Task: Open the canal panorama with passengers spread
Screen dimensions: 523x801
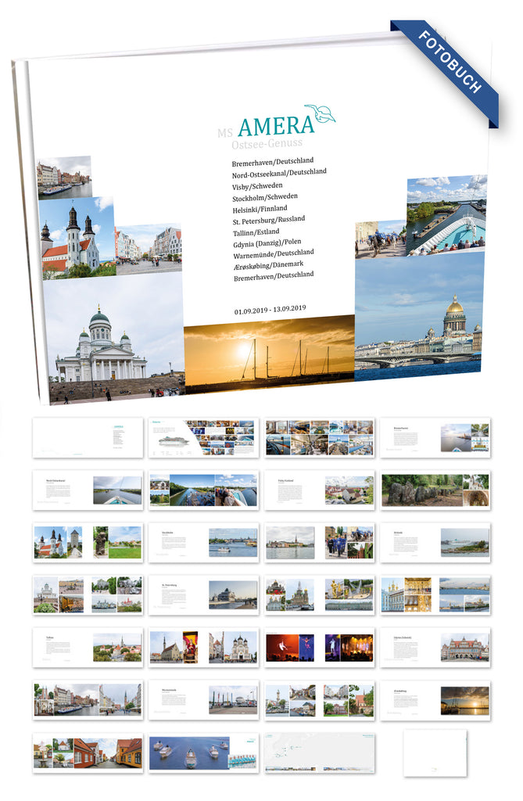Action: [203, 490]
